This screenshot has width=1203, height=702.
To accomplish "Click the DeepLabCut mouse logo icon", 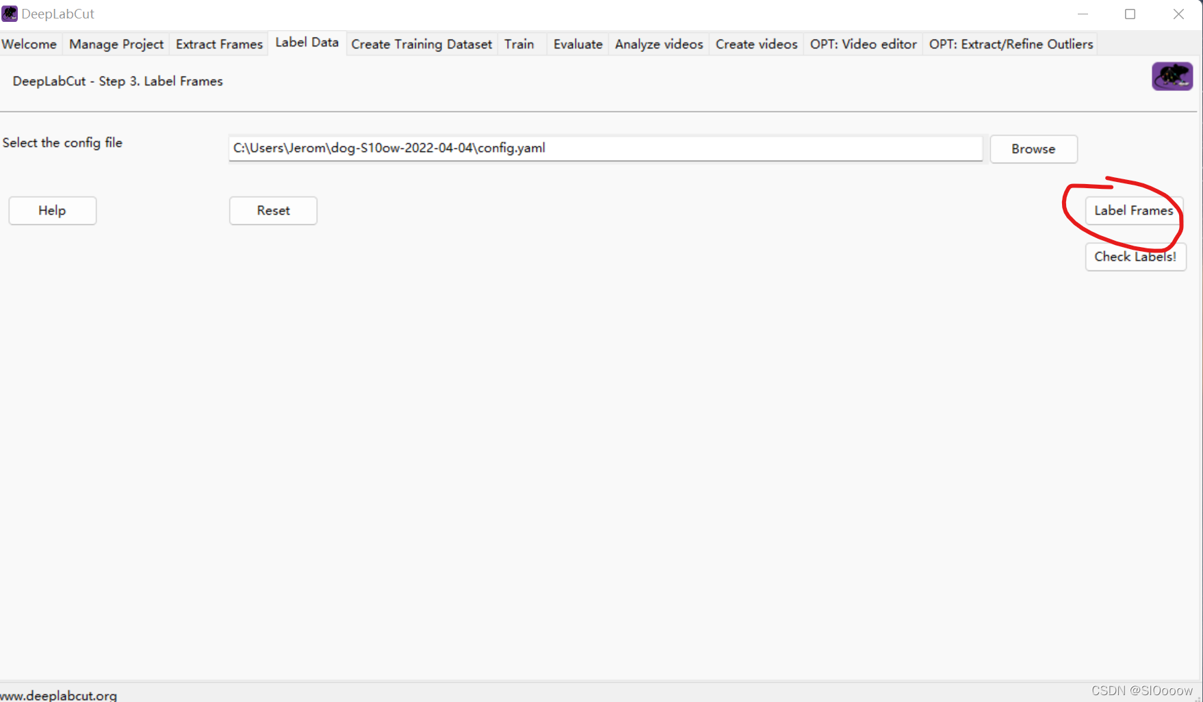I will (1172, 76).
